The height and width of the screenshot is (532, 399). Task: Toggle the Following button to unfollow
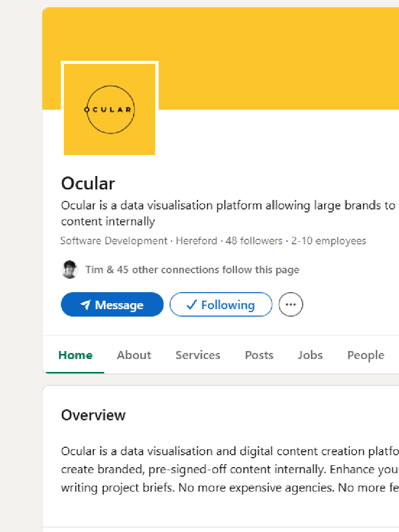coord(221,305)
